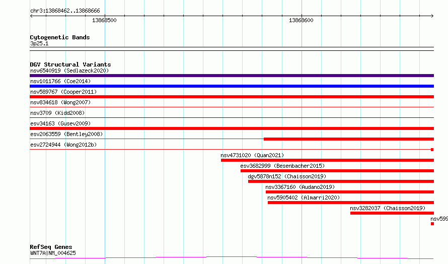Click the red bar under nsv589767

(232, 97)
